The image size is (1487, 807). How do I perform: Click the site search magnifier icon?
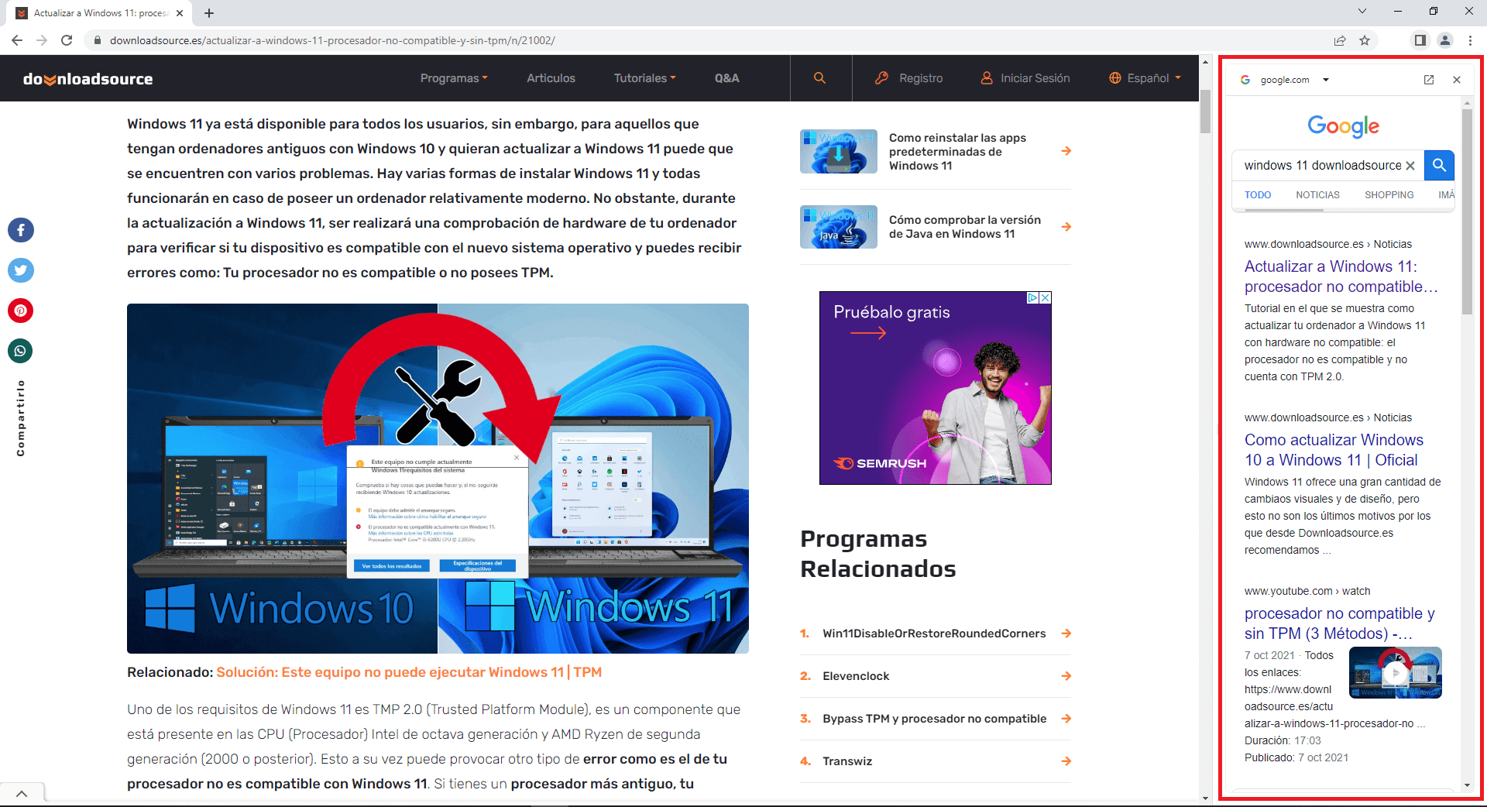820,78
